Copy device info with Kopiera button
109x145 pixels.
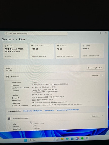(95, 75)
